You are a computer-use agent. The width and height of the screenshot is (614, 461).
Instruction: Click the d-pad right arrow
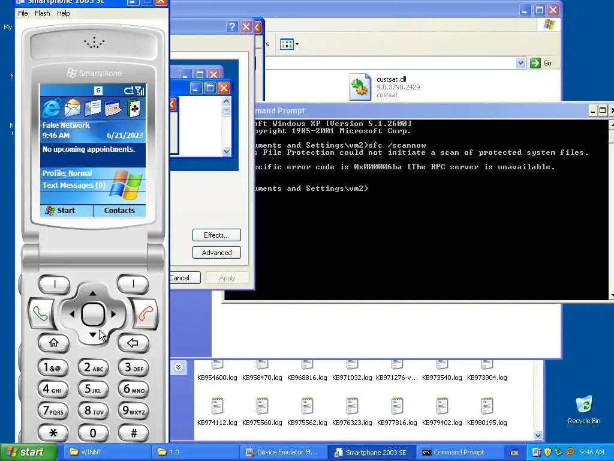click(113, 314)
